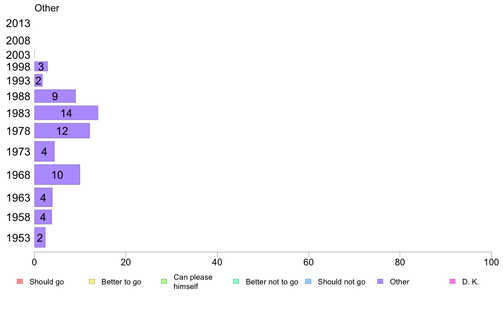
Task: Select the blue Should not go swatch
Action: click(308, 281)
